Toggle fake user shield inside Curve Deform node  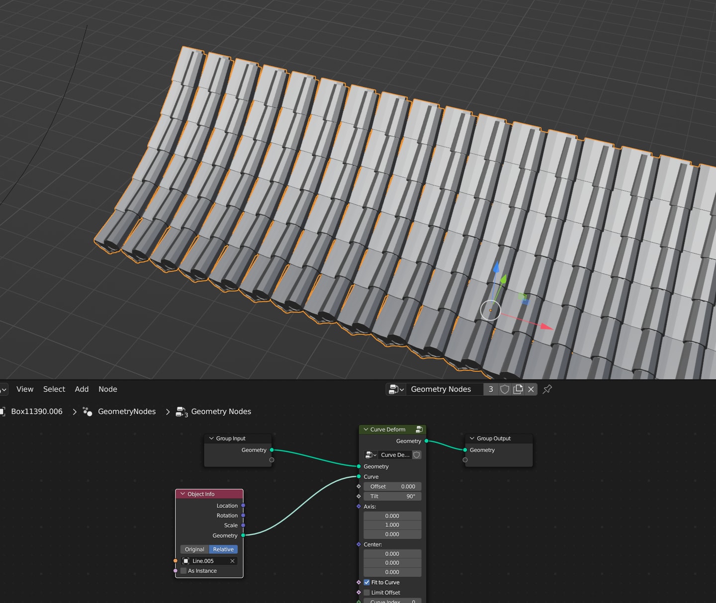pyautogui.click(x=417, y=455)
